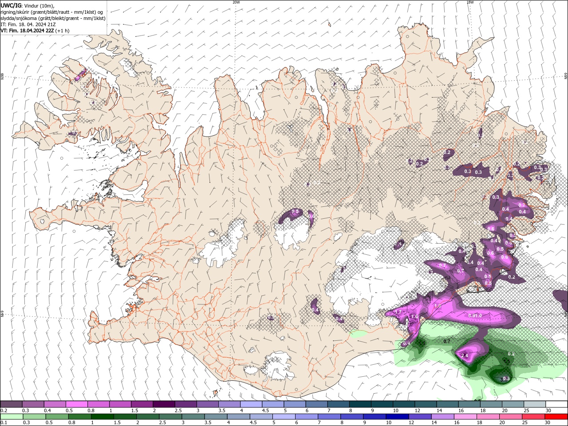The width and height of the screenshot is (568, 426).
Task: Select the pale grey 25–30 upper legend swatch
Action: click(535, 404)
